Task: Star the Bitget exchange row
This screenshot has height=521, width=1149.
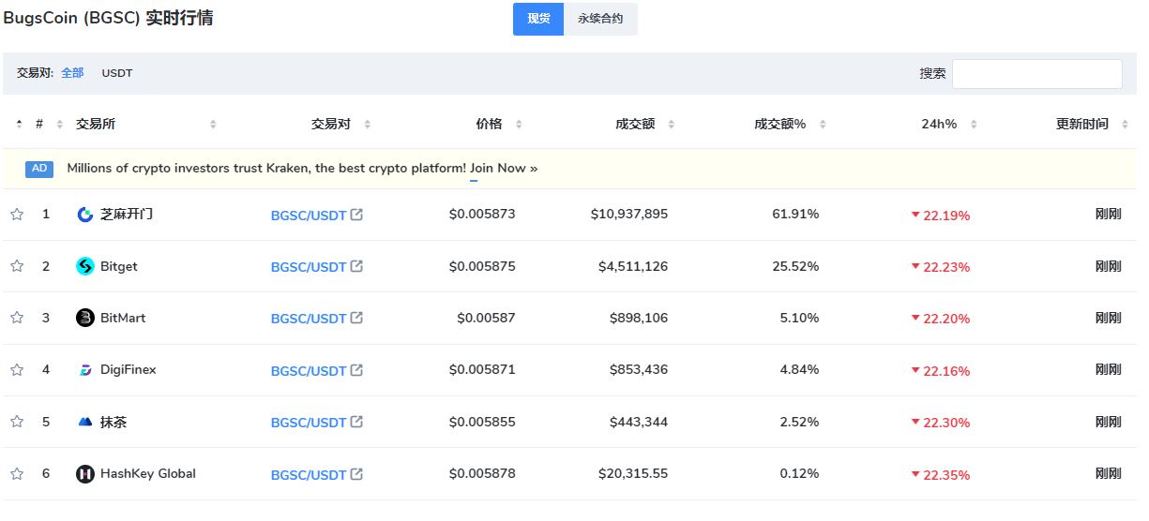Action: pos(17,266)
